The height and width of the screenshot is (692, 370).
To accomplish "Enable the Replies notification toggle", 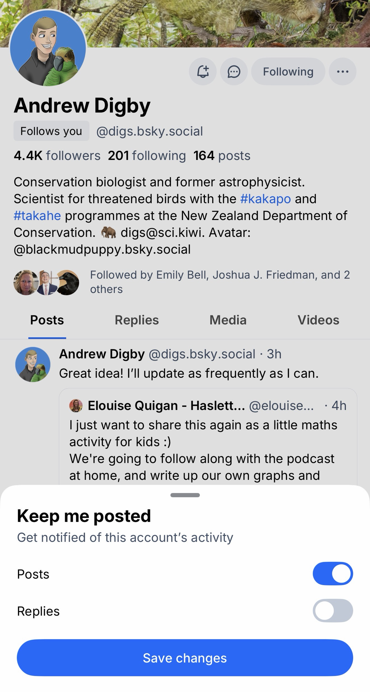I will pos(333,611).
